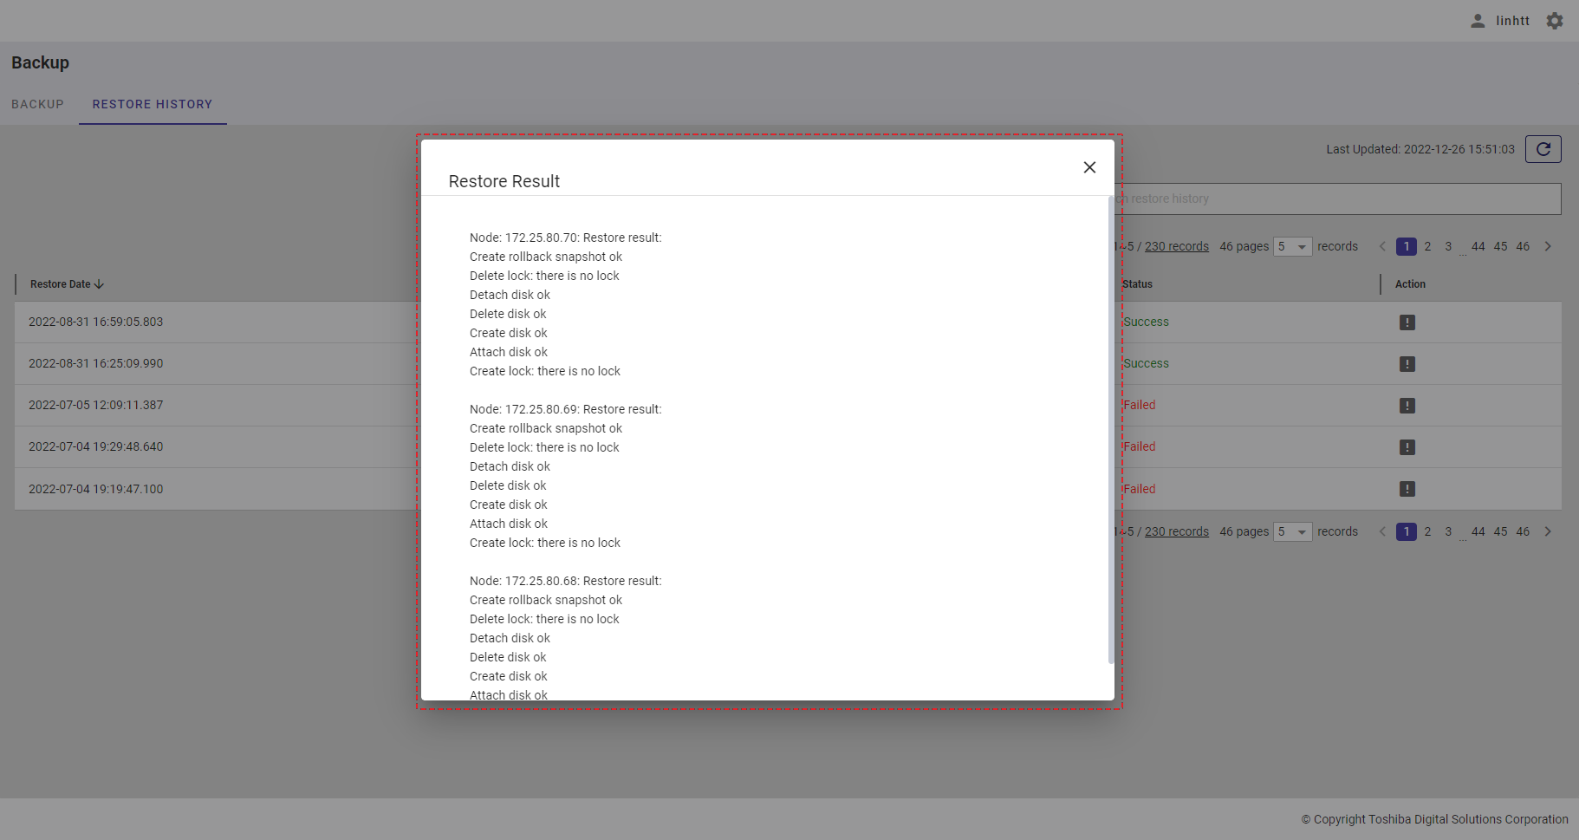Screen dimensions: 1579x840
Task: Open details icon for 16:25:09.990 restore
Action: (1407, 364)
